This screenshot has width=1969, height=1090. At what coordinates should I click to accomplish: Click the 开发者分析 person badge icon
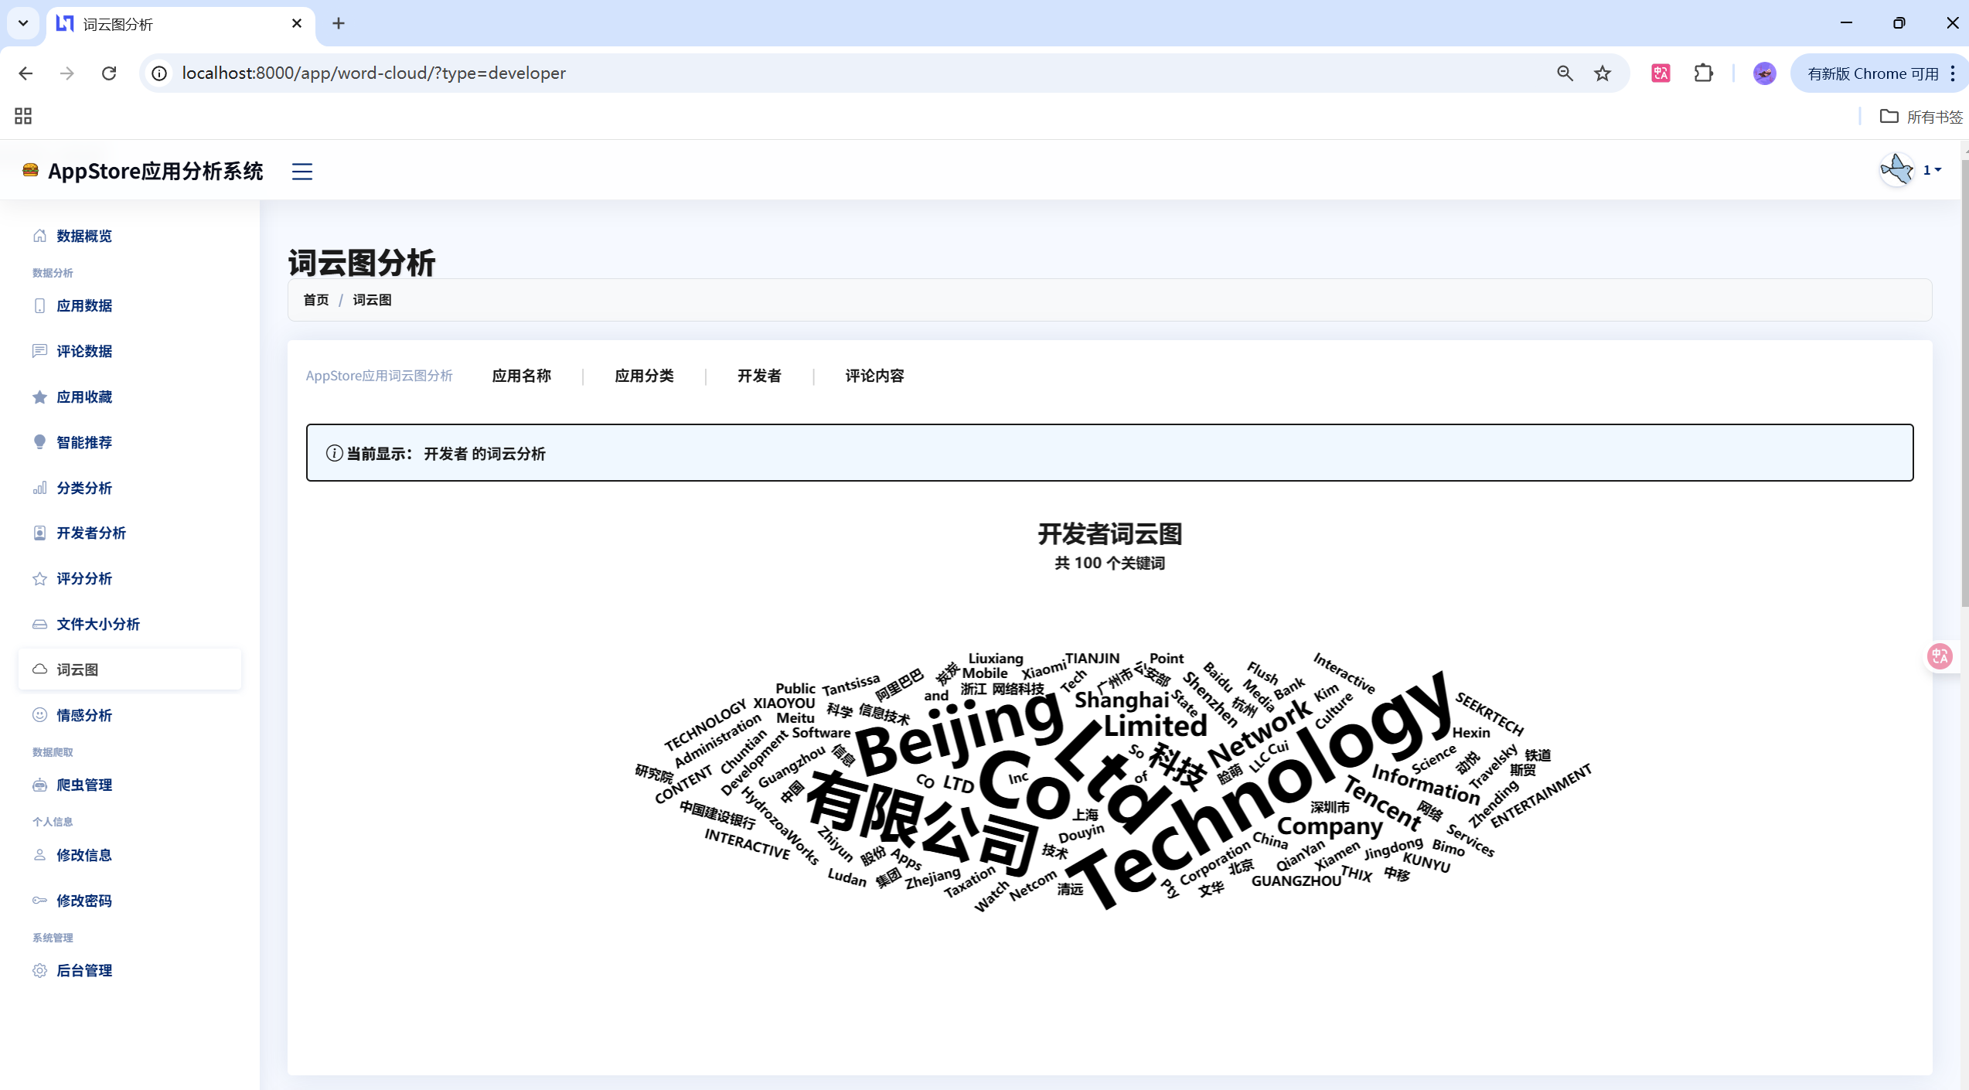[x=39, y=533]
